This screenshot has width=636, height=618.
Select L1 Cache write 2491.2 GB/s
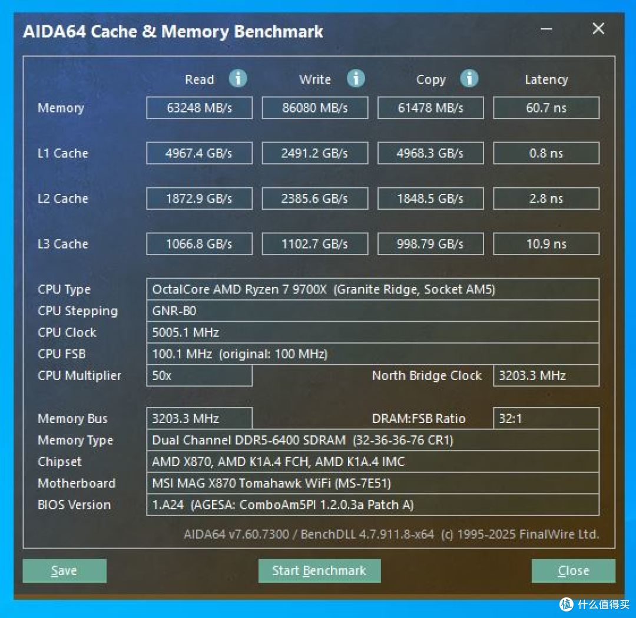[x=314, y=153]
